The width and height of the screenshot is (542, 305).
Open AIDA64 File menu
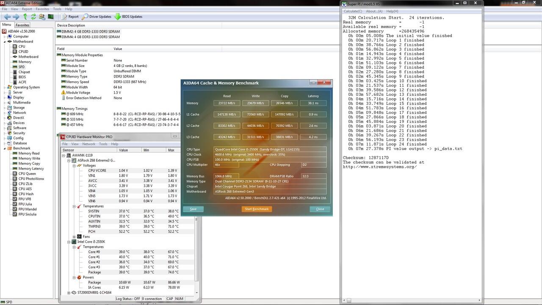pos(5,9)
